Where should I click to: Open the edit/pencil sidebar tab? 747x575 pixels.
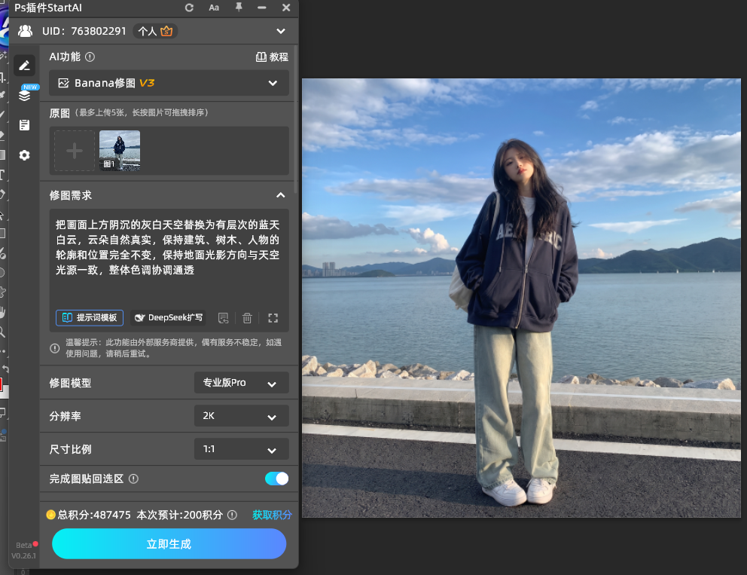pos(24,66)
